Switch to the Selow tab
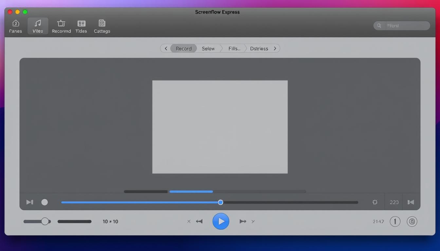 (x=208, y=48)
